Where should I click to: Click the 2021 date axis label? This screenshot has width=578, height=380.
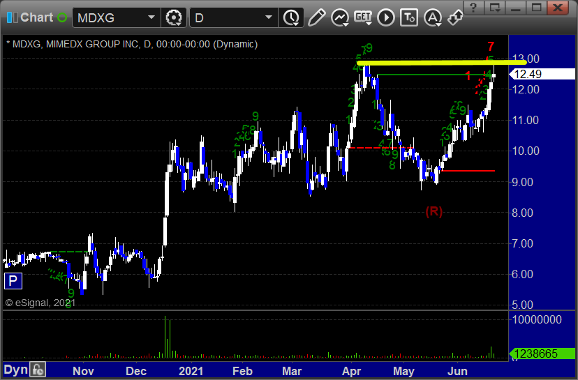coord(191,371)
